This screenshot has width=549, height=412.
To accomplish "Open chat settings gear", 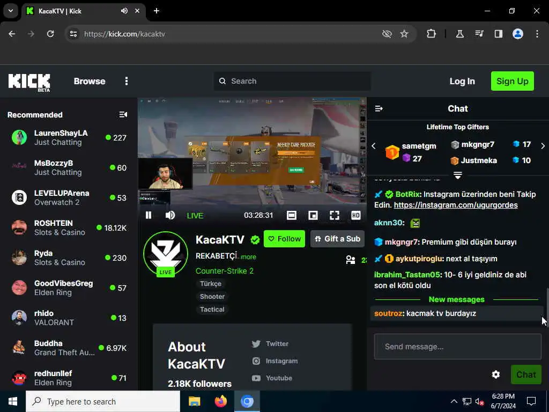I will pyautogui.click(x=496, y=374).
